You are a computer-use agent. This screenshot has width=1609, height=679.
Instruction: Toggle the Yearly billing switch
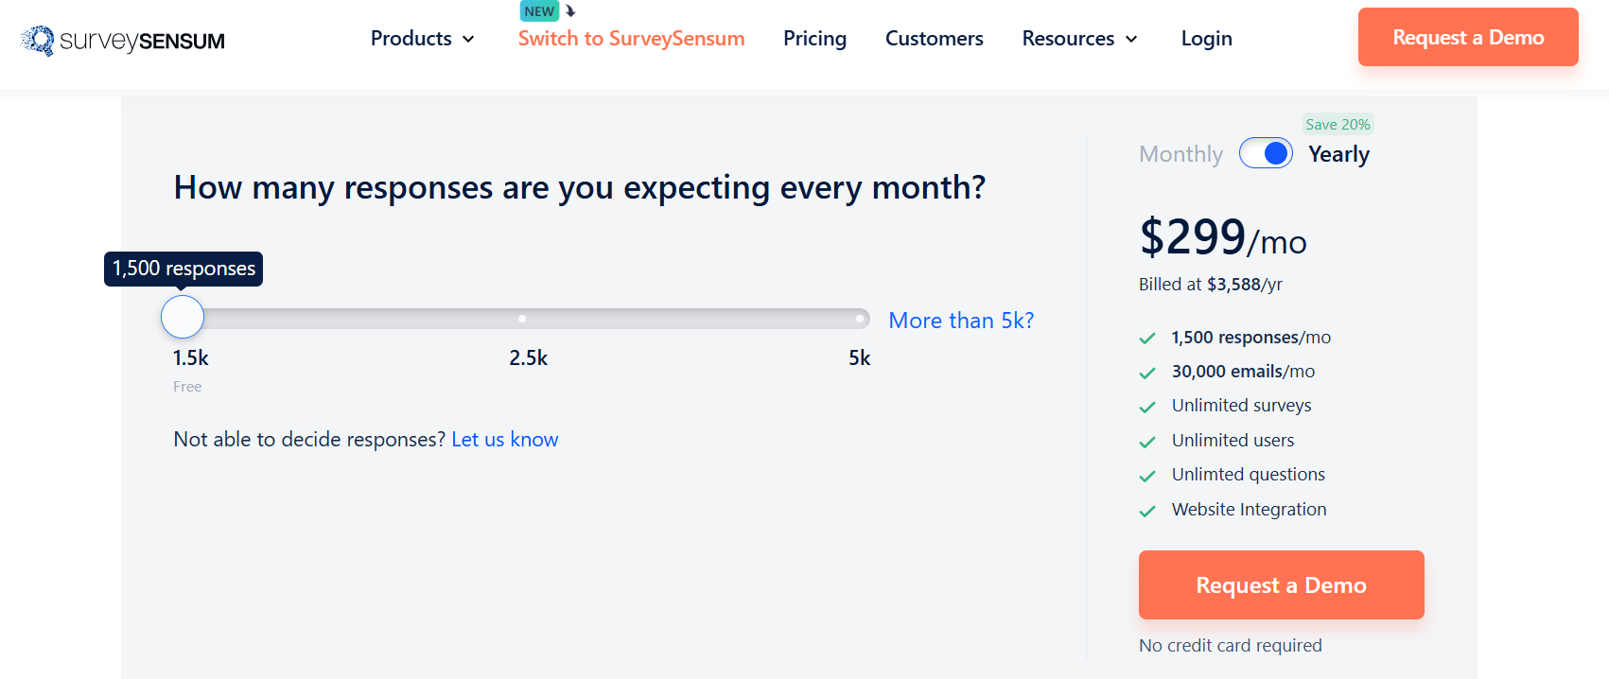[1266, 152]
